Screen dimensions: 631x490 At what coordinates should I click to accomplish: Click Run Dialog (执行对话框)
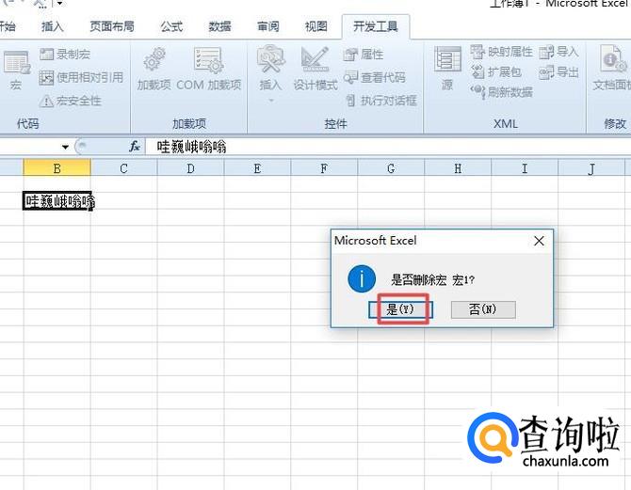tap(381, 101)
